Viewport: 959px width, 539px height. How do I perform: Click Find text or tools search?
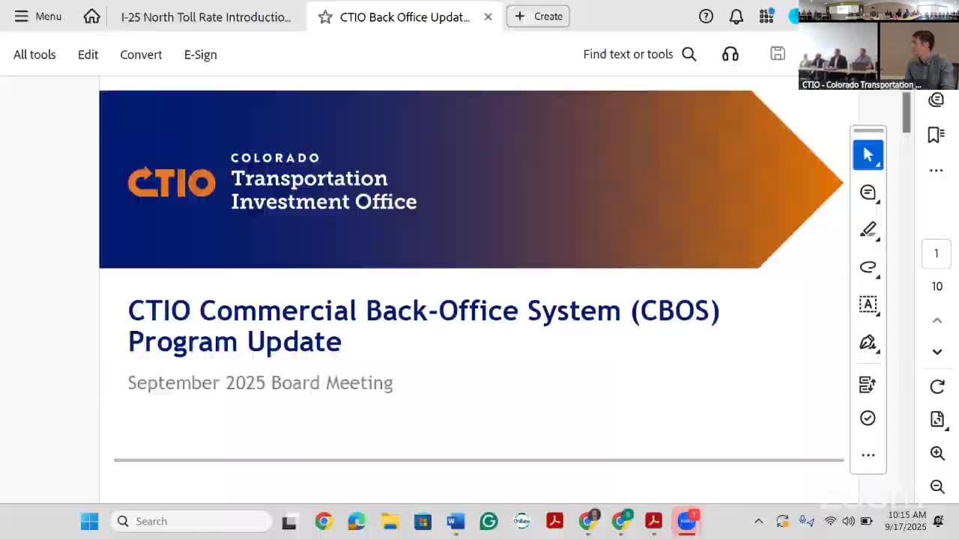[640, 54]
